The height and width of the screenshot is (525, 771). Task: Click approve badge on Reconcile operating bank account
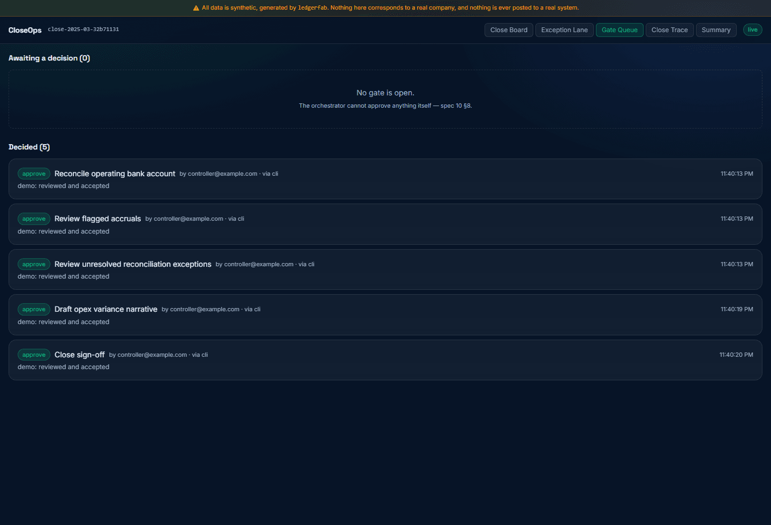(34, 174)
